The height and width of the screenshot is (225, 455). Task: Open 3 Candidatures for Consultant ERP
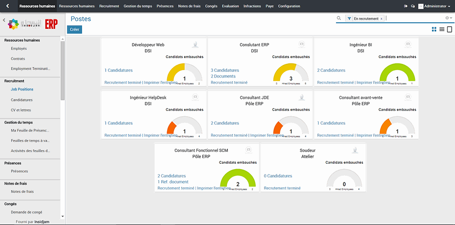[x=225, y=70]
